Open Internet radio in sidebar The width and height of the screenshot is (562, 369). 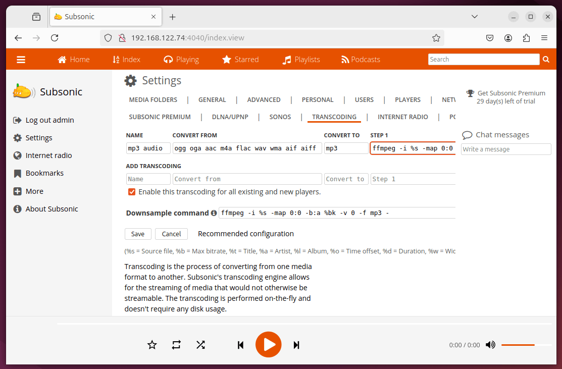point(42,155)
